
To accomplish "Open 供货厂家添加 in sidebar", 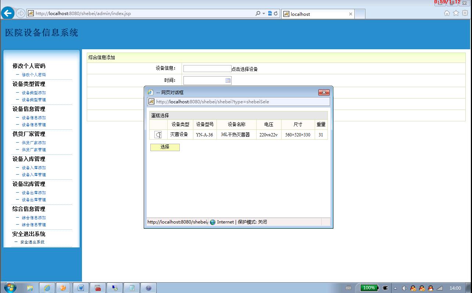I will [34, 143].
